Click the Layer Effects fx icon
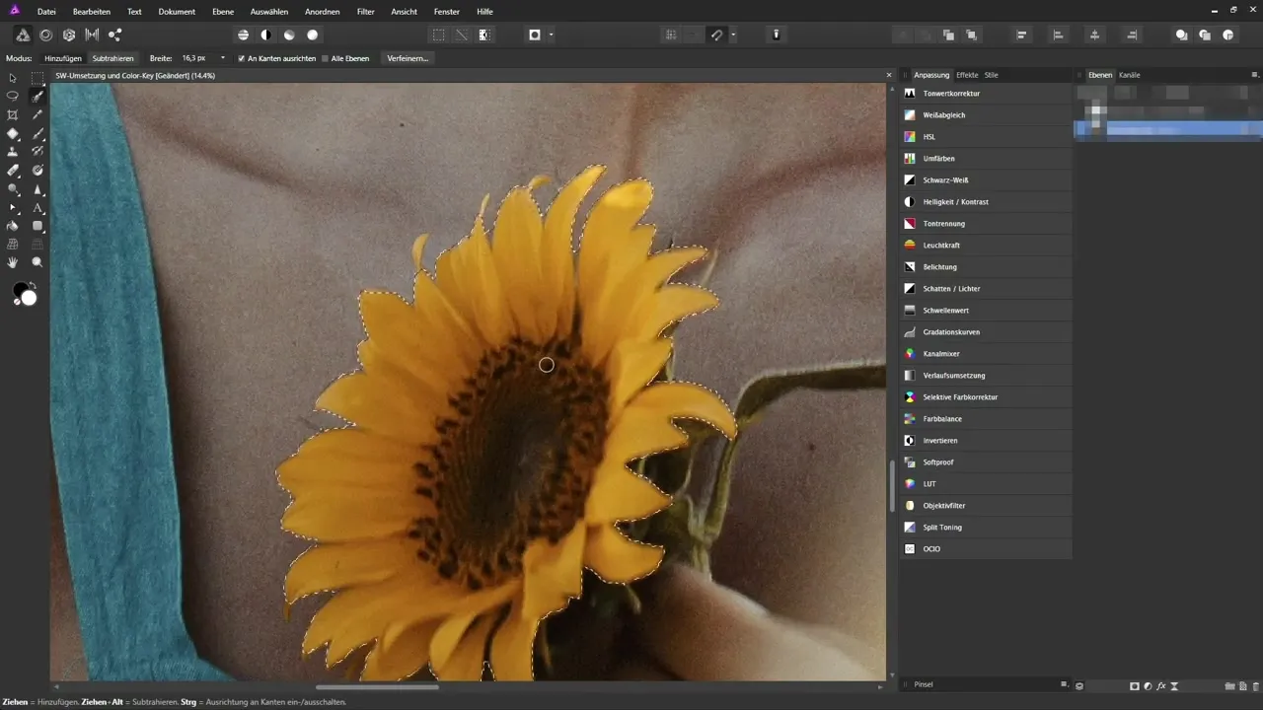Image resolution: width=1263 pixels, height=710 pixels. point(1161,685)
